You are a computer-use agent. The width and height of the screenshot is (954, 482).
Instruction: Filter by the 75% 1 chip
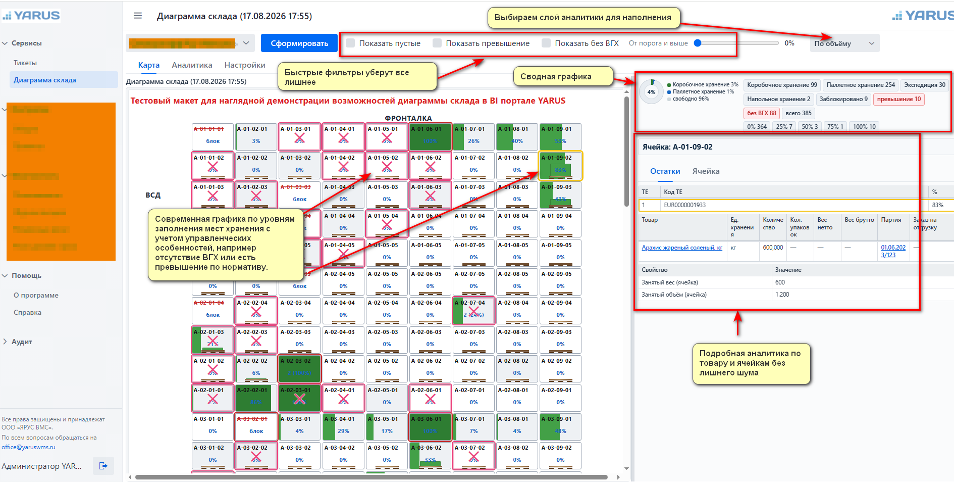pos(835,126)
